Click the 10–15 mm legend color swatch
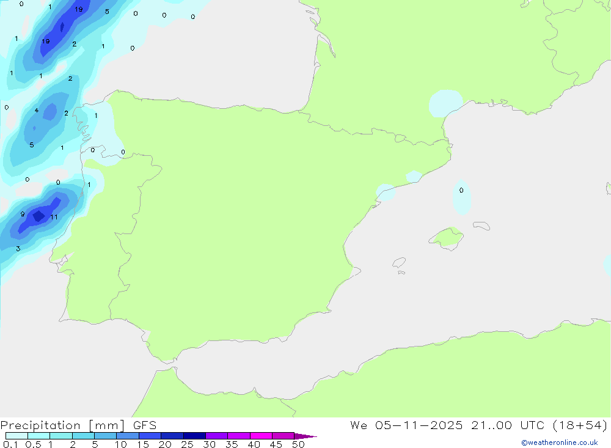Image resolution: width=611 pixels, height=448 pixels. point(128,436)
